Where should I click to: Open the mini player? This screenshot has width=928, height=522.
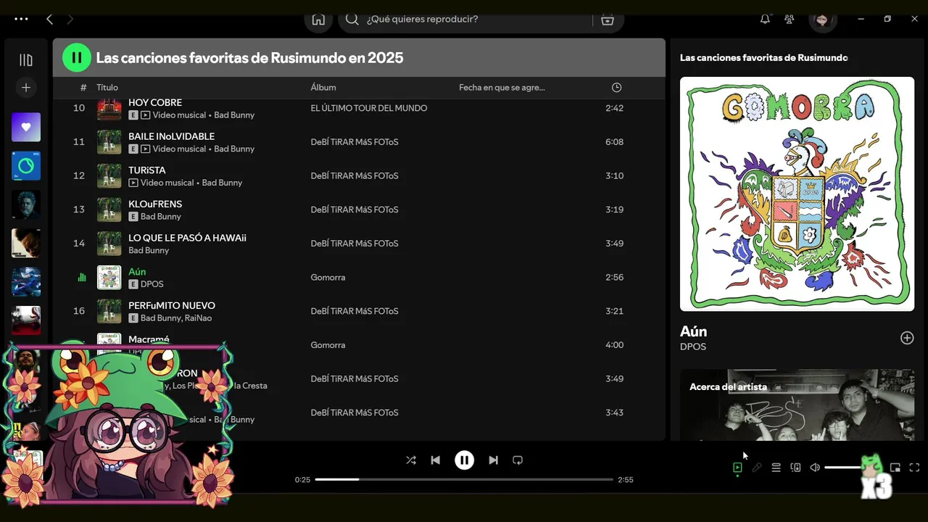coord(895,468)
